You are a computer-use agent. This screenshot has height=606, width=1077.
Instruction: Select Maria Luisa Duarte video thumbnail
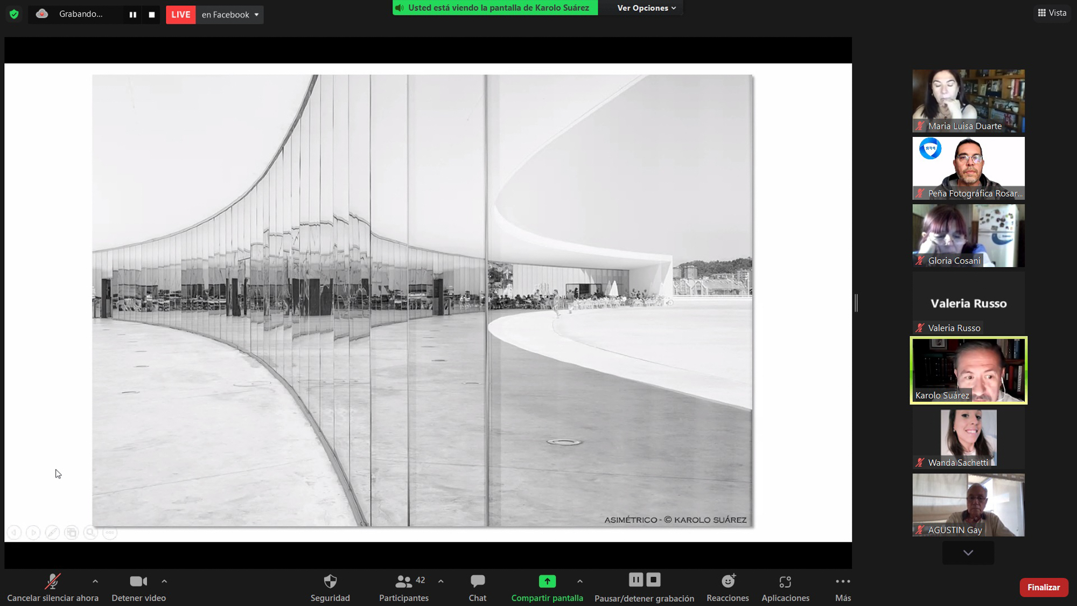968,101
